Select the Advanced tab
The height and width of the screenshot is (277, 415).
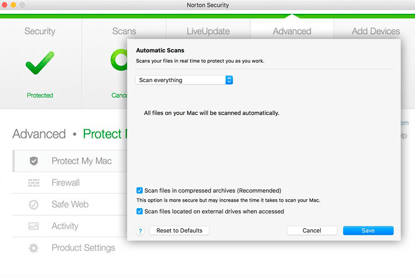[x=292, y=31]
